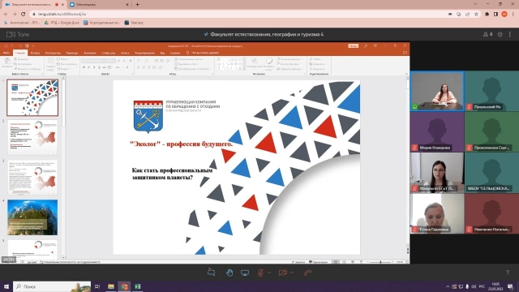Click the hang up phone icon
The width and height of the screenshot is (519, 292).
(308, 273)
